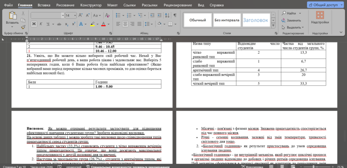Show paragraph marks with the pilcrow icon
The height and width of the screenshot is (168, 347).
(175, 15)
